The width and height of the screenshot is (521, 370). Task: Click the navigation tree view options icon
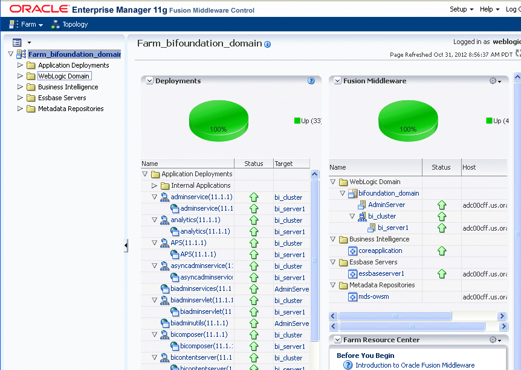[x=17, y=42]
